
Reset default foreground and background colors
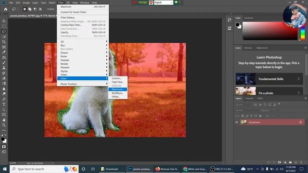pos(2,135)
